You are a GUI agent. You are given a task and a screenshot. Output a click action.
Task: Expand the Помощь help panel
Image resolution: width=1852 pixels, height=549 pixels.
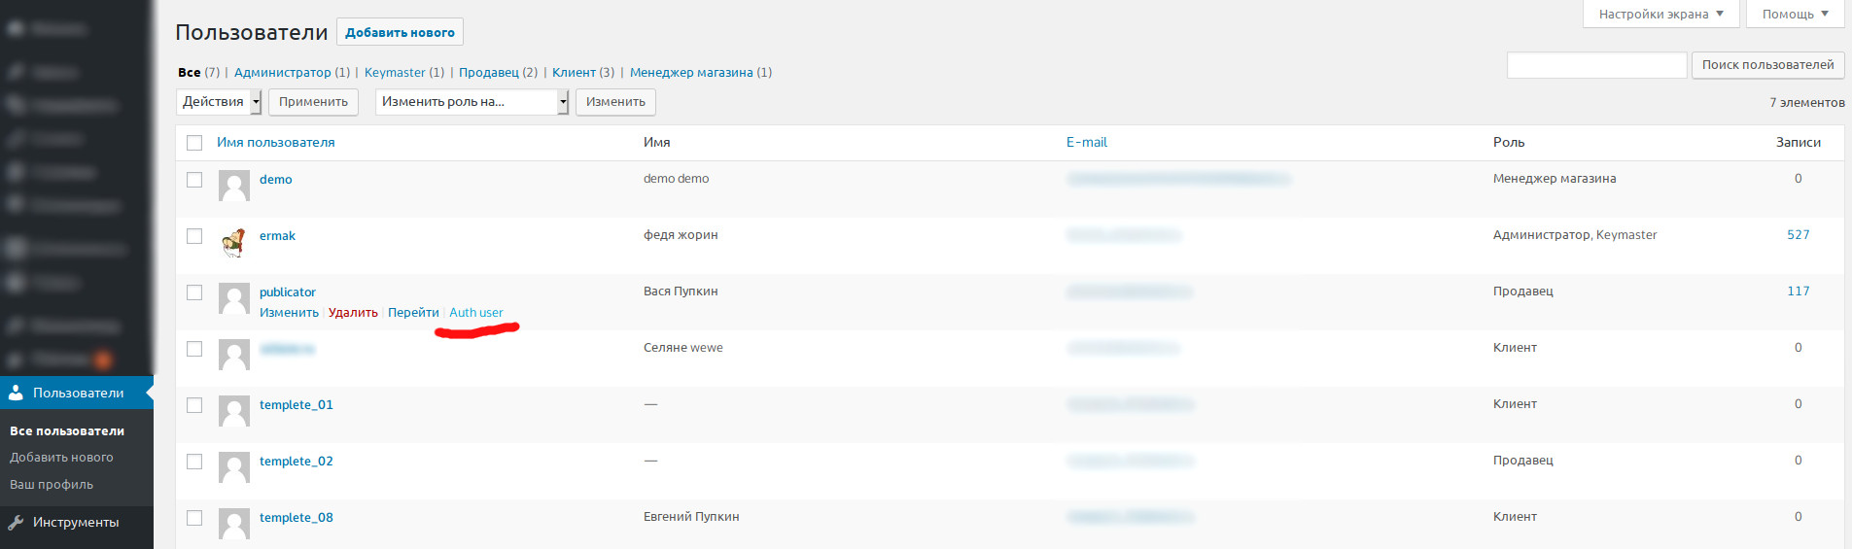[1796, 14]
